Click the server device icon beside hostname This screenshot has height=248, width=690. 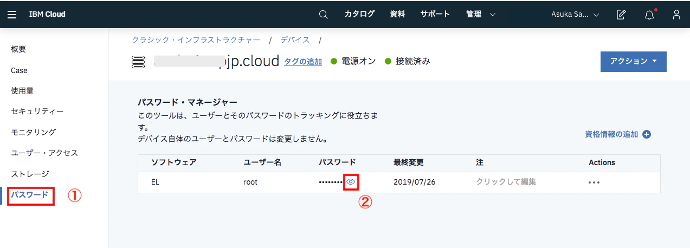point(139,62)
